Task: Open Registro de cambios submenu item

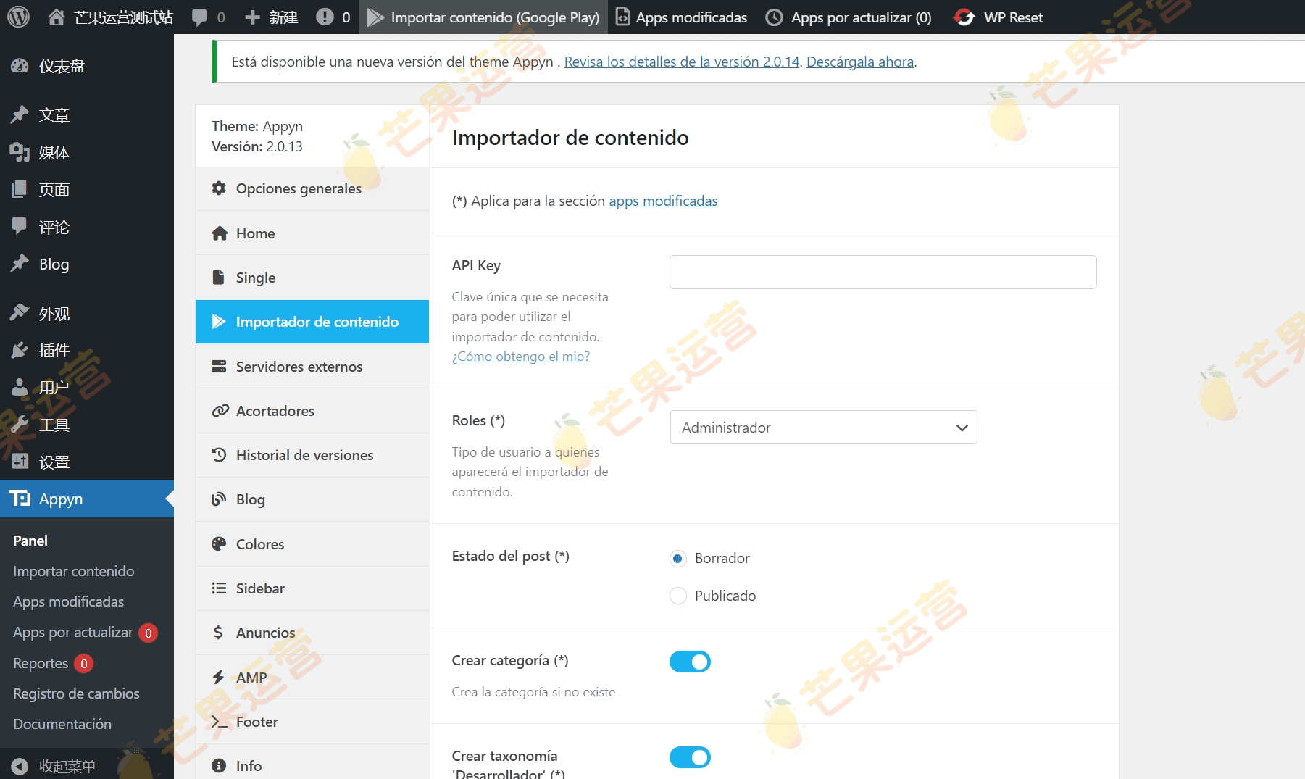Action: pos(76,693)
